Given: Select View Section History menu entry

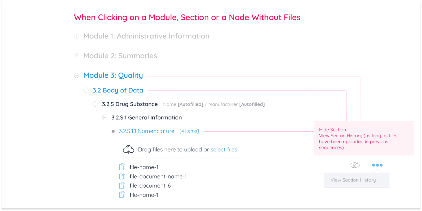Looking at the screenshot, I should pyautogui.click(x=353, y=180).
